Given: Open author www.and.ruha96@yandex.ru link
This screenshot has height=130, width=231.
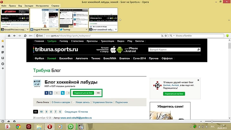Looking at the screenshot, I should click(76, 118).
